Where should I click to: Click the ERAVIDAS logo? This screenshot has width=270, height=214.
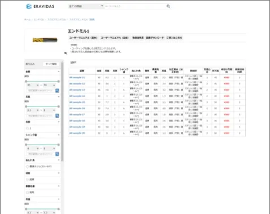point(40,6)
